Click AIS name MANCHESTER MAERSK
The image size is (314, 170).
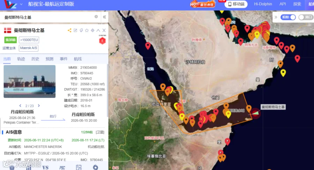(43, 147)
